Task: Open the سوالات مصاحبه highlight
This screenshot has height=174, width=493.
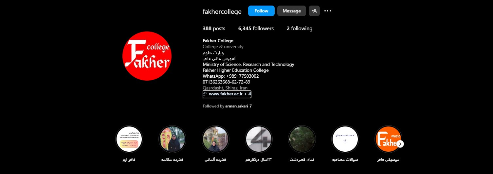Action: pyautogui.click(x=345, y=139)
